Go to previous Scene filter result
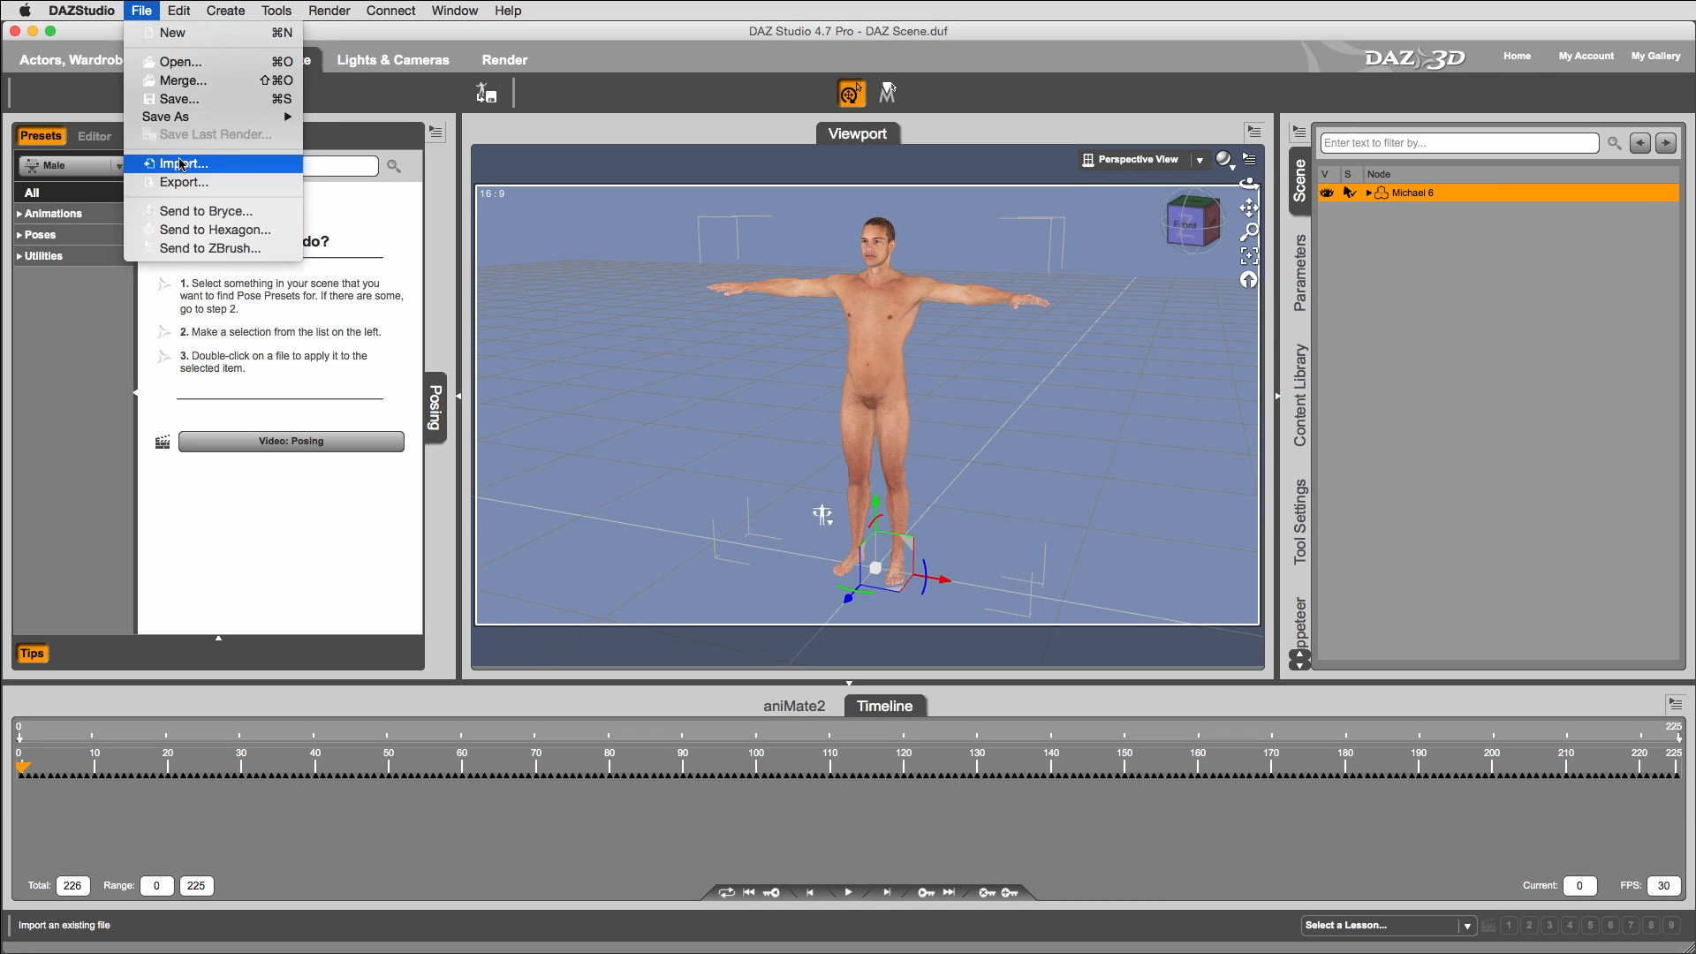 pyautogui.click(x=1640, y=143)
